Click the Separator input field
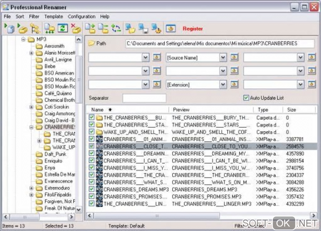Viewport: 321px width, 231px height. 144,98
